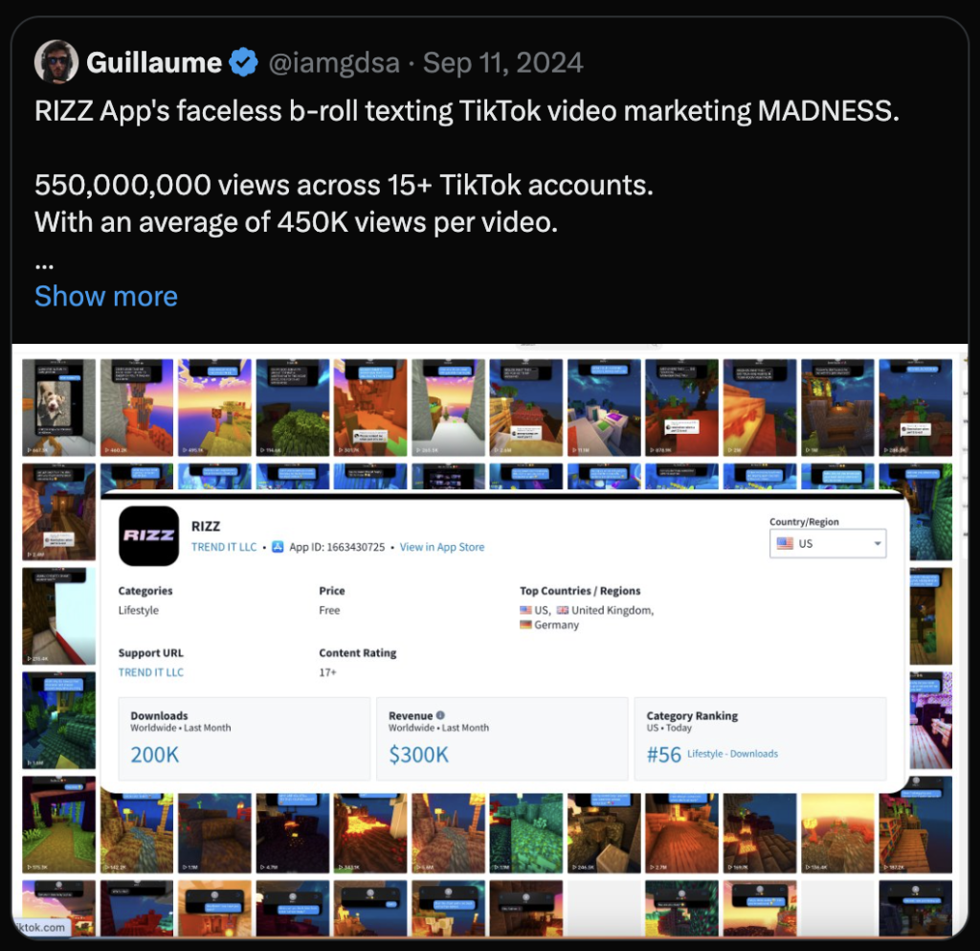The image size is (980, 951).
Task: Click the United Kingdom flag icon
Action: (563, 610)
